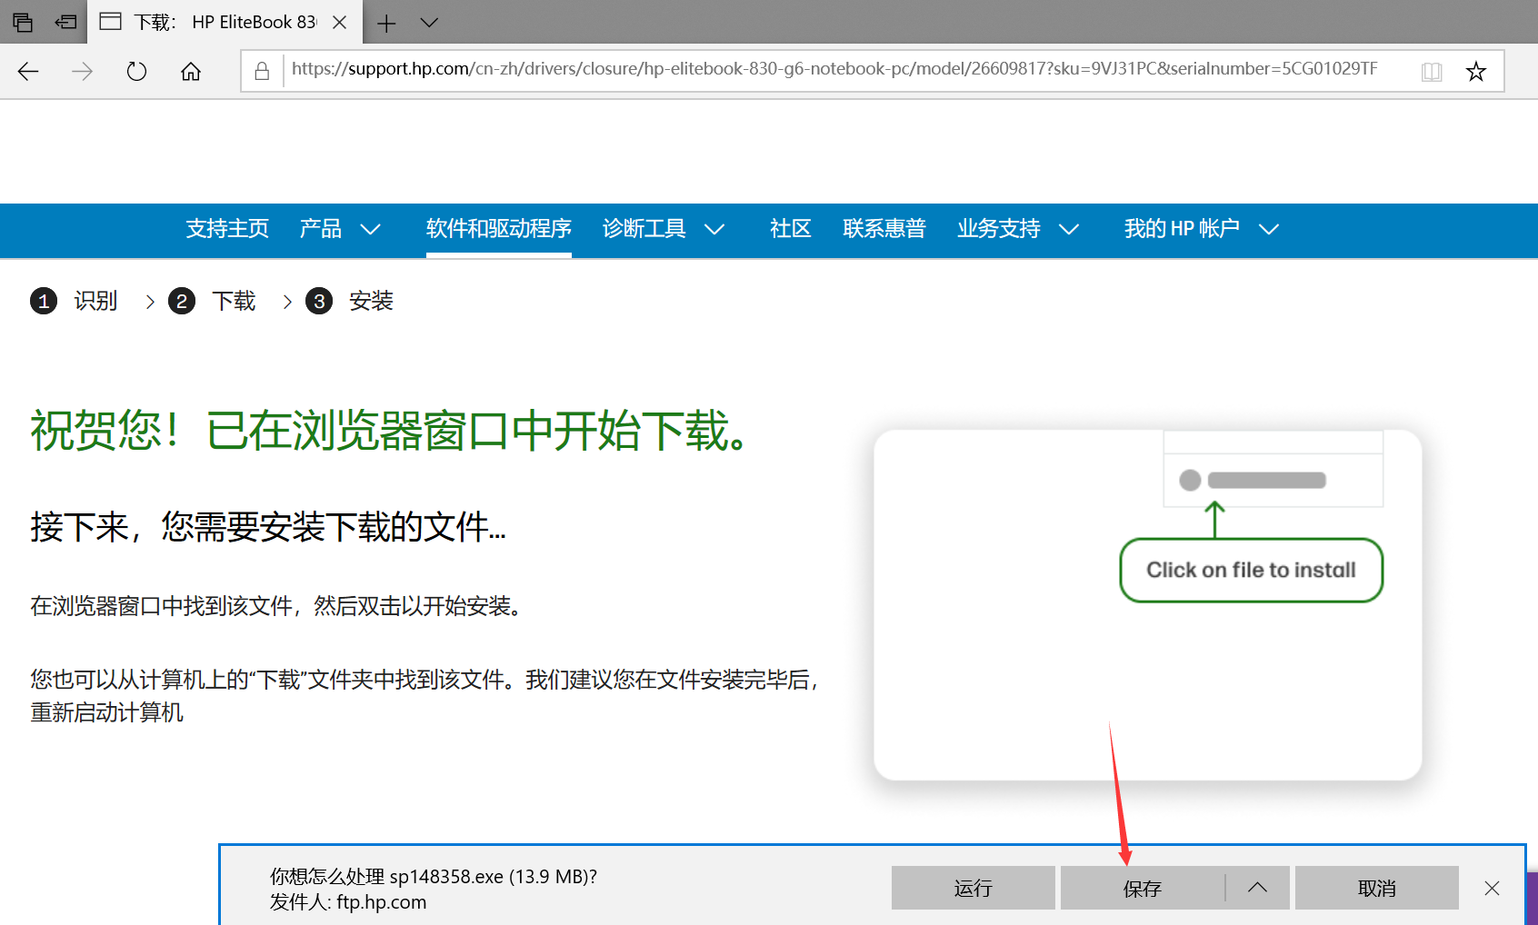The image size is (1538, 925).
Task: Click the browser Back arrow
Action: 28,71
